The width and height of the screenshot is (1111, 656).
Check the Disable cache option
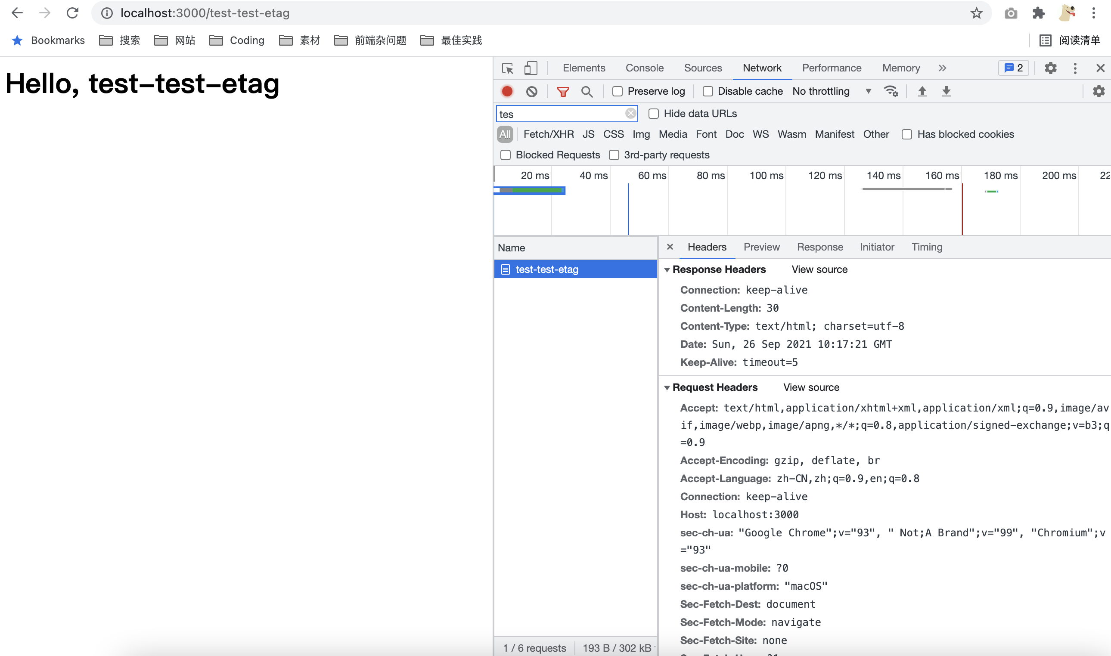click(x=708, y=92)
